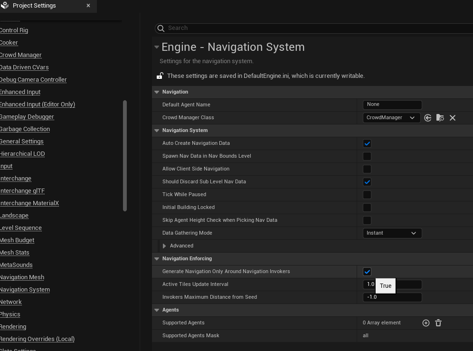This screenshot has height=351, width=473.
Task: Open Enhanced Input (Editor Only) settings
Action: pos(38,104)
